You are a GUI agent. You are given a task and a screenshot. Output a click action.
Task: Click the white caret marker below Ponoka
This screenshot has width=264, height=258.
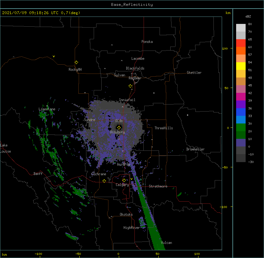click(112, 45)
